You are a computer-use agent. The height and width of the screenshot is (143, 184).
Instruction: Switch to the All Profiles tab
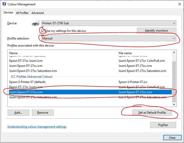click(x=22, y=13)
